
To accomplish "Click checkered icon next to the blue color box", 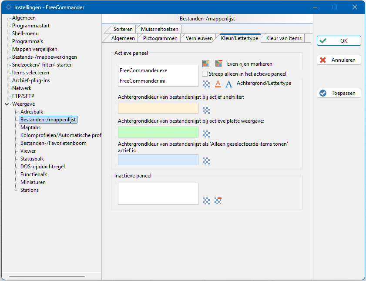I will pos(206,161).
